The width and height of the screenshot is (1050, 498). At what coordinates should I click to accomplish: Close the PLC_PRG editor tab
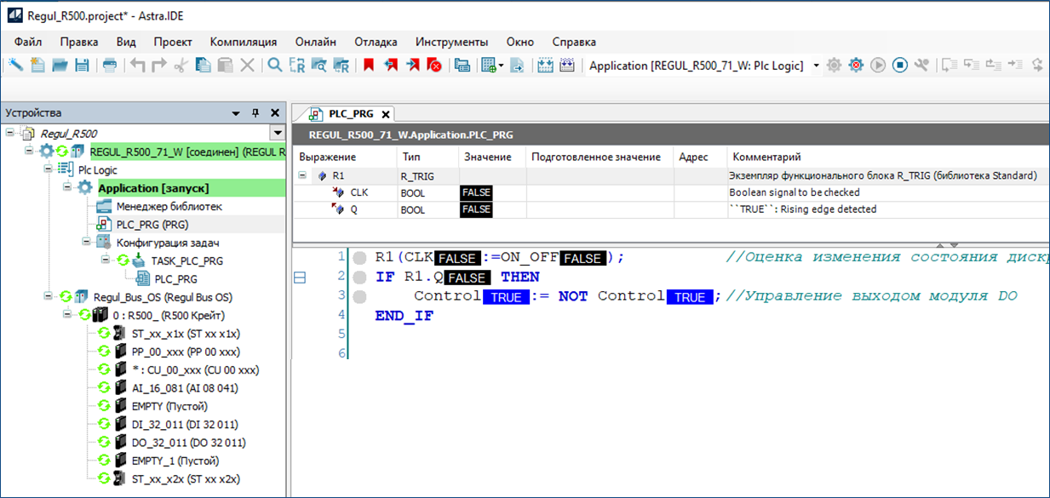coord(385,114)
